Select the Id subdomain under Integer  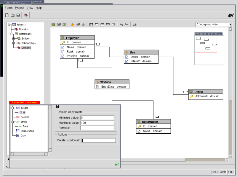(x=24, y=113)
